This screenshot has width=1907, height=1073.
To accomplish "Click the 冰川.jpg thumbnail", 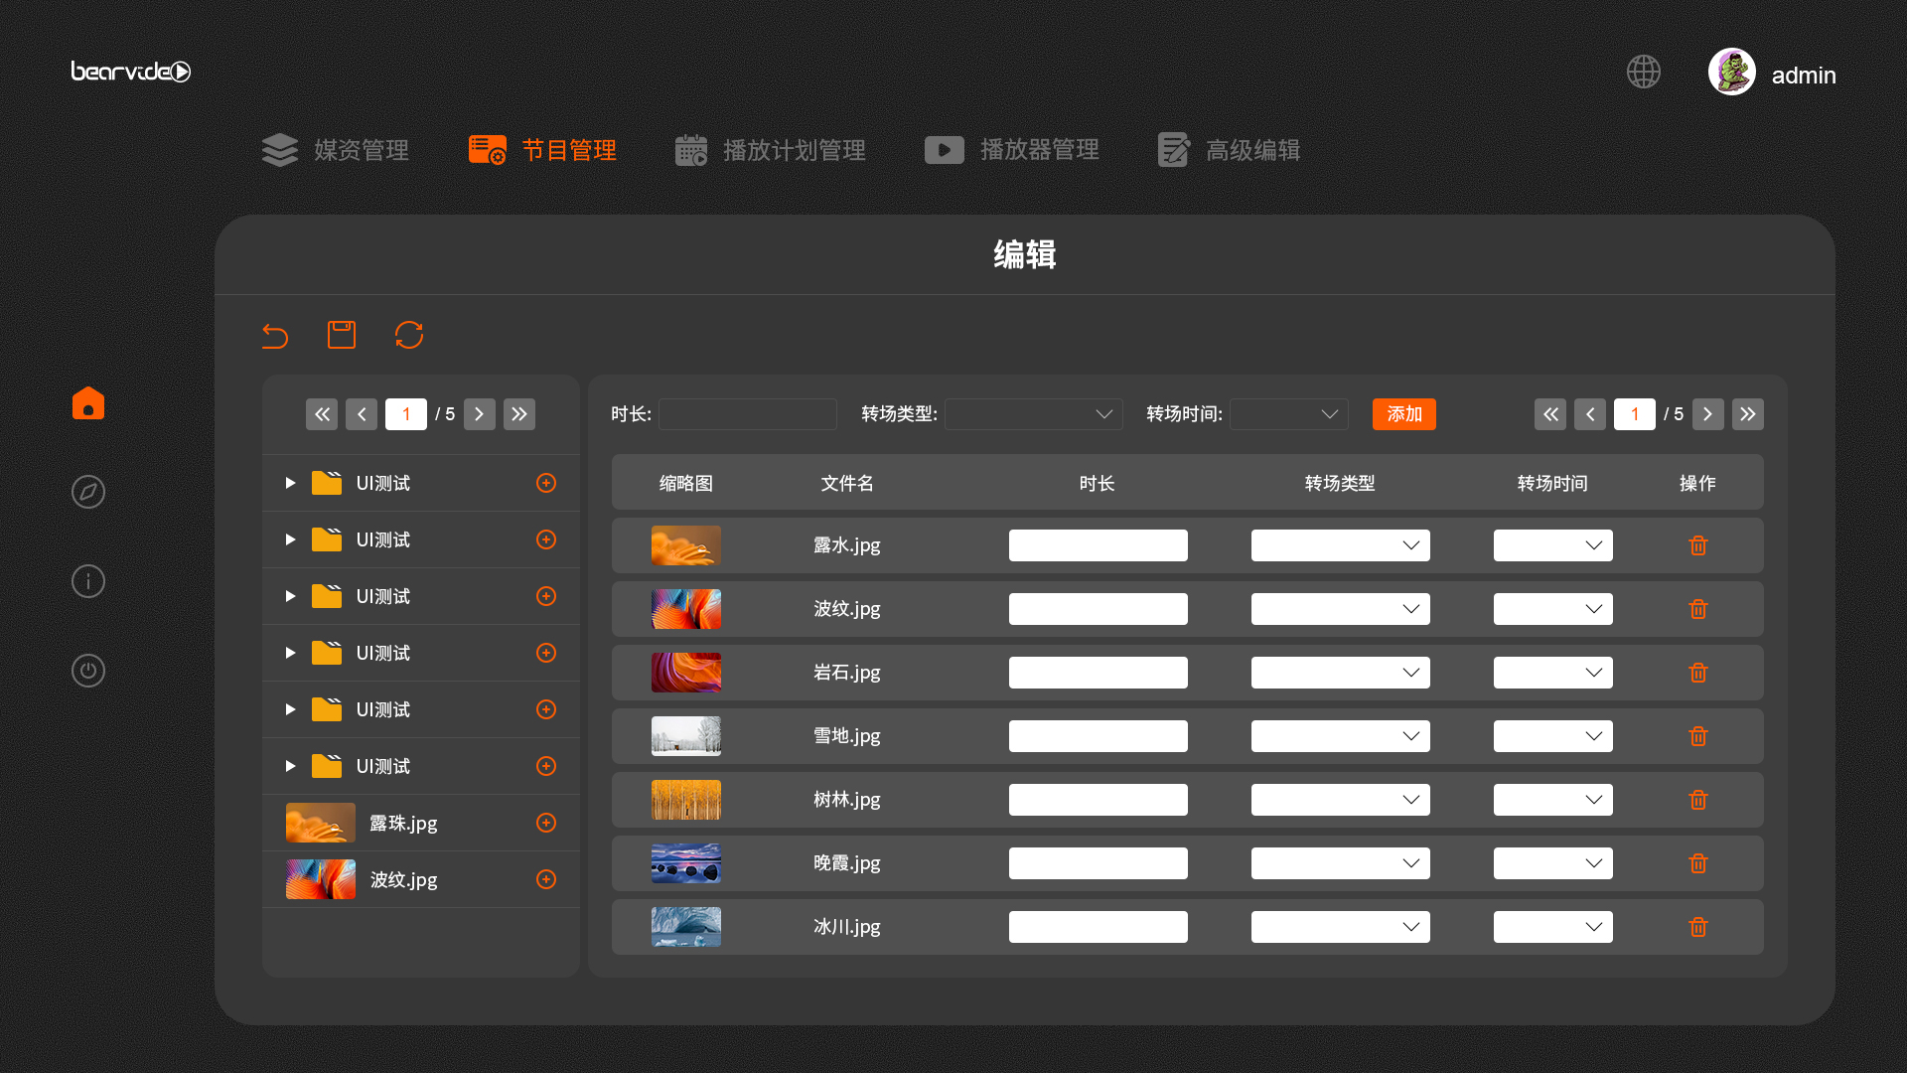I will [686, 927].
